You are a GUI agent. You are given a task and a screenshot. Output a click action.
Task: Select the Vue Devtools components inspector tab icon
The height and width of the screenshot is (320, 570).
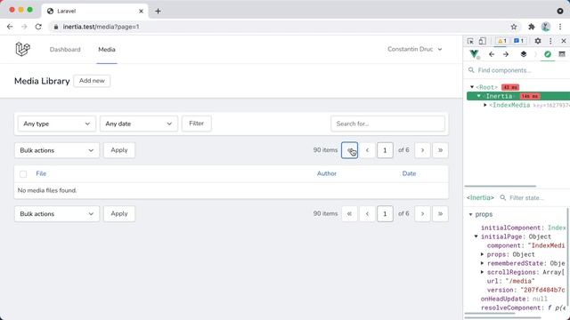tap(548, 54)
